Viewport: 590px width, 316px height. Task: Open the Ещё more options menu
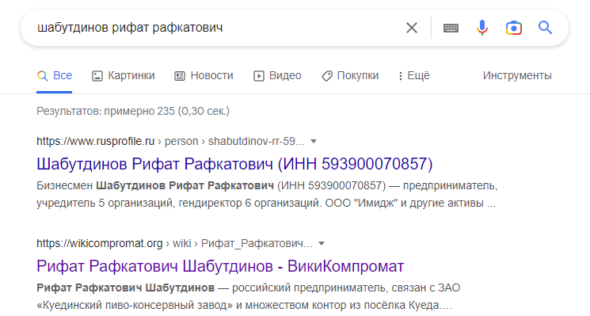[x=414, y=75]
